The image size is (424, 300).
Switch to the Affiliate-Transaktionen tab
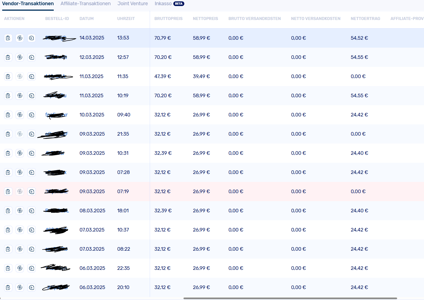click(x=86, y=4)
